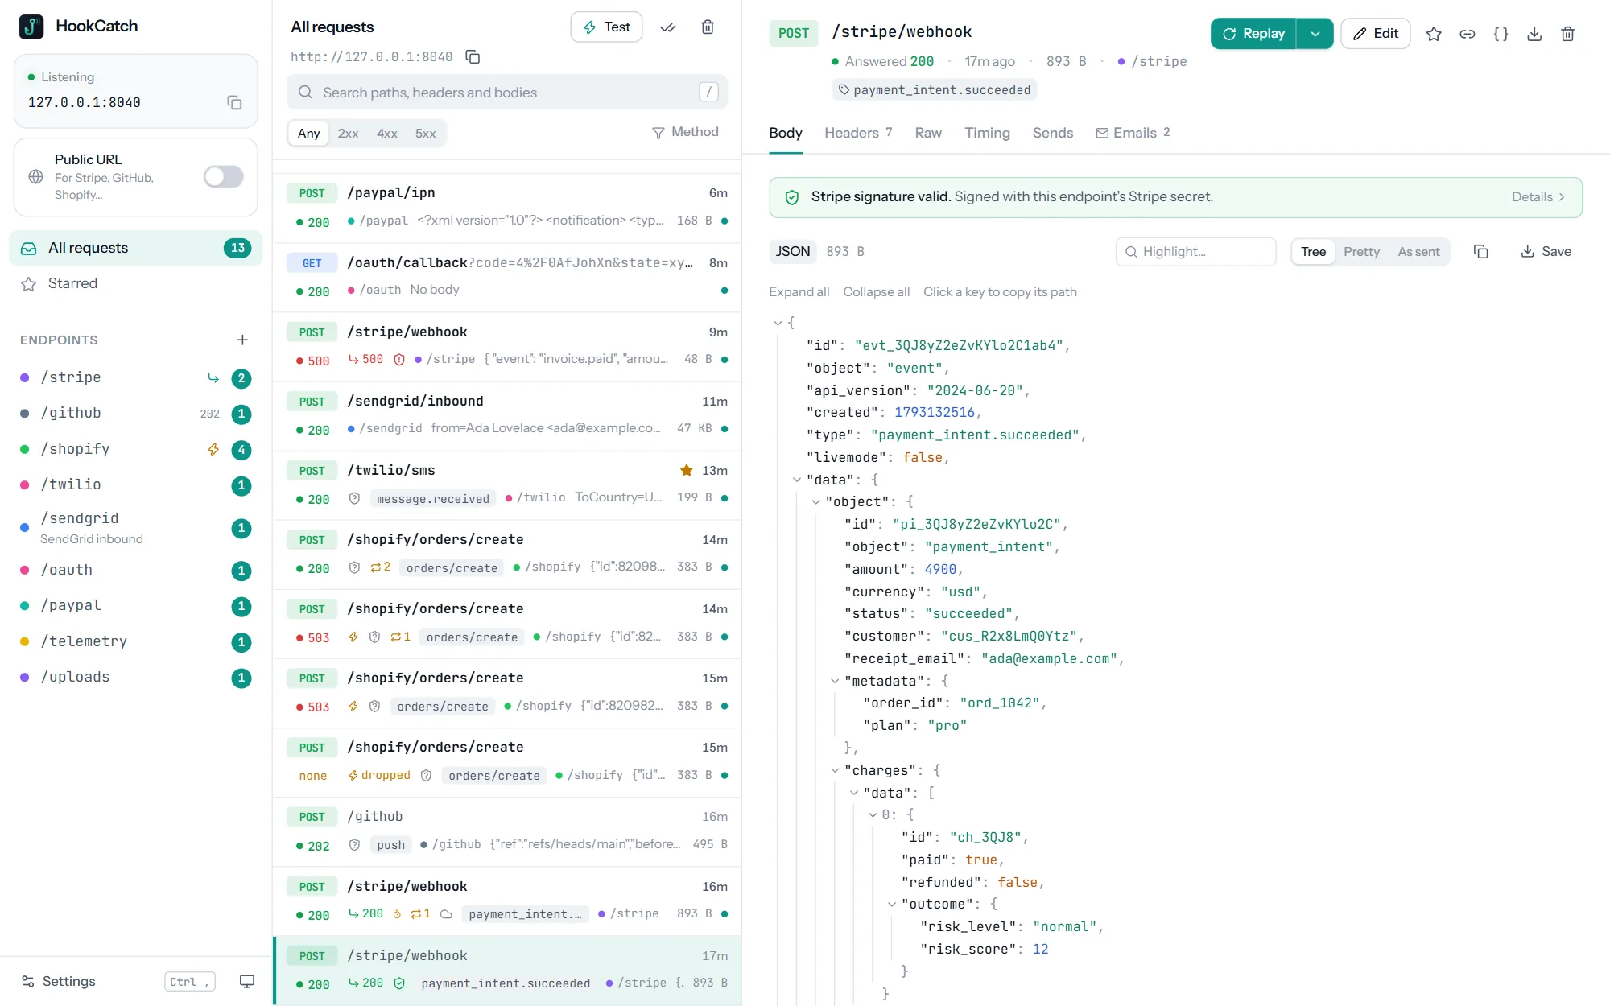Viewport: 1610px width, 1006px height.
Task: Add a new endpoint with plus icon
Action: 242,340
